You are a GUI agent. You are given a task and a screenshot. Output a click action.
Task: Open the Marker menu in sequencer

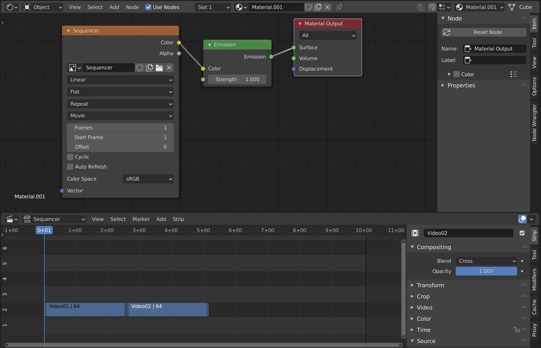(x=141, y=219)
